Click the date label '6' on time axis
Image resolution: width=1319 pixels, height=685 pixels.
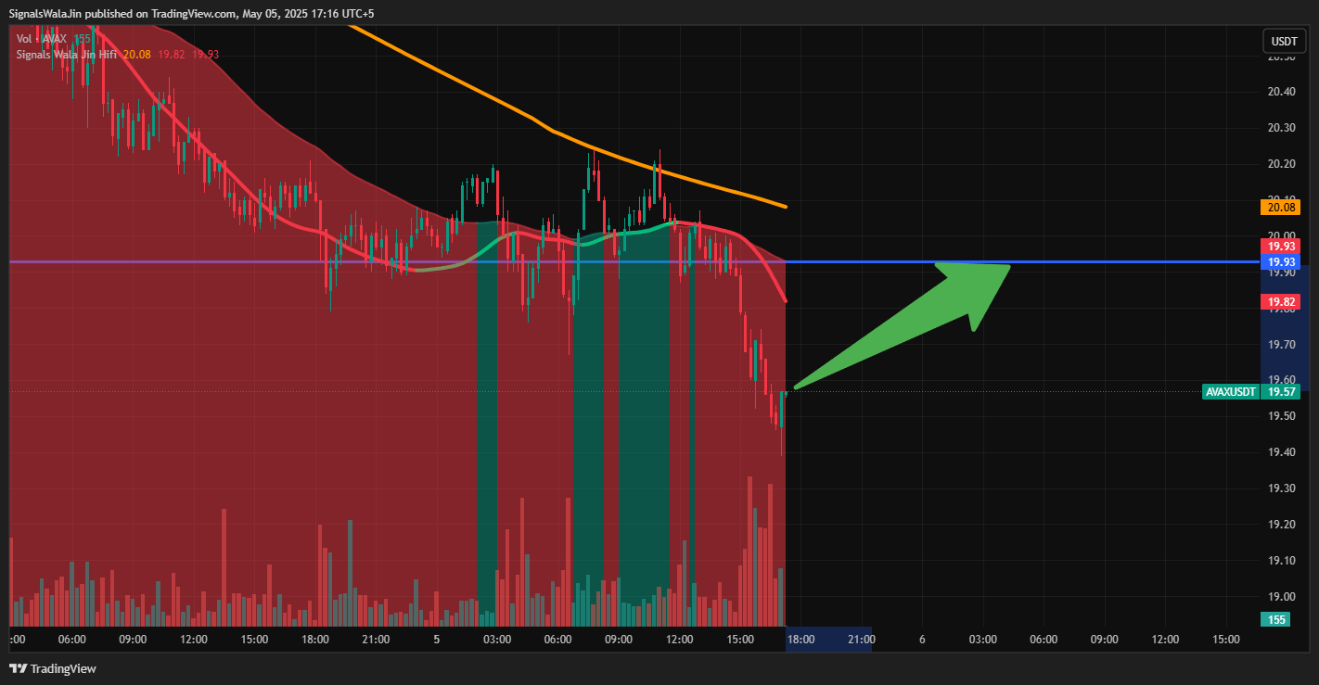click(922, 640)
